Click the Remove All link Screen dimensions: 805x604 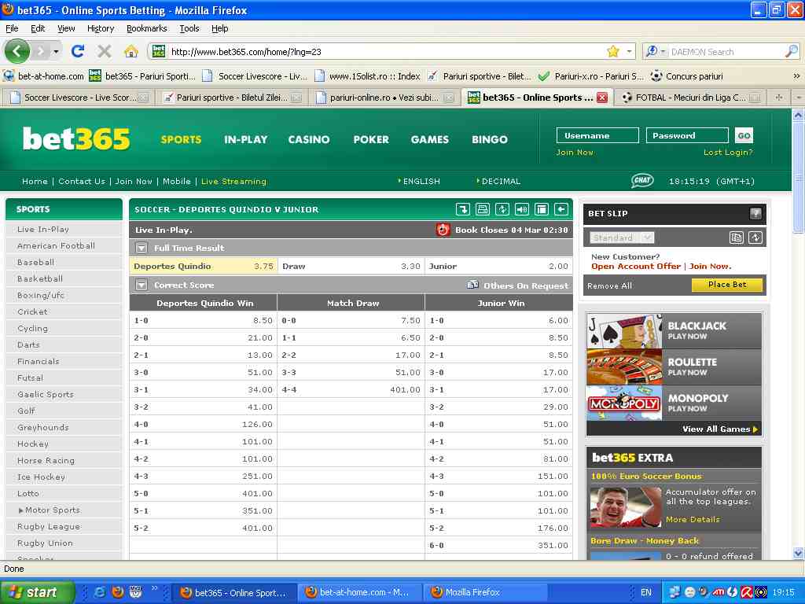tap(609, 285)
